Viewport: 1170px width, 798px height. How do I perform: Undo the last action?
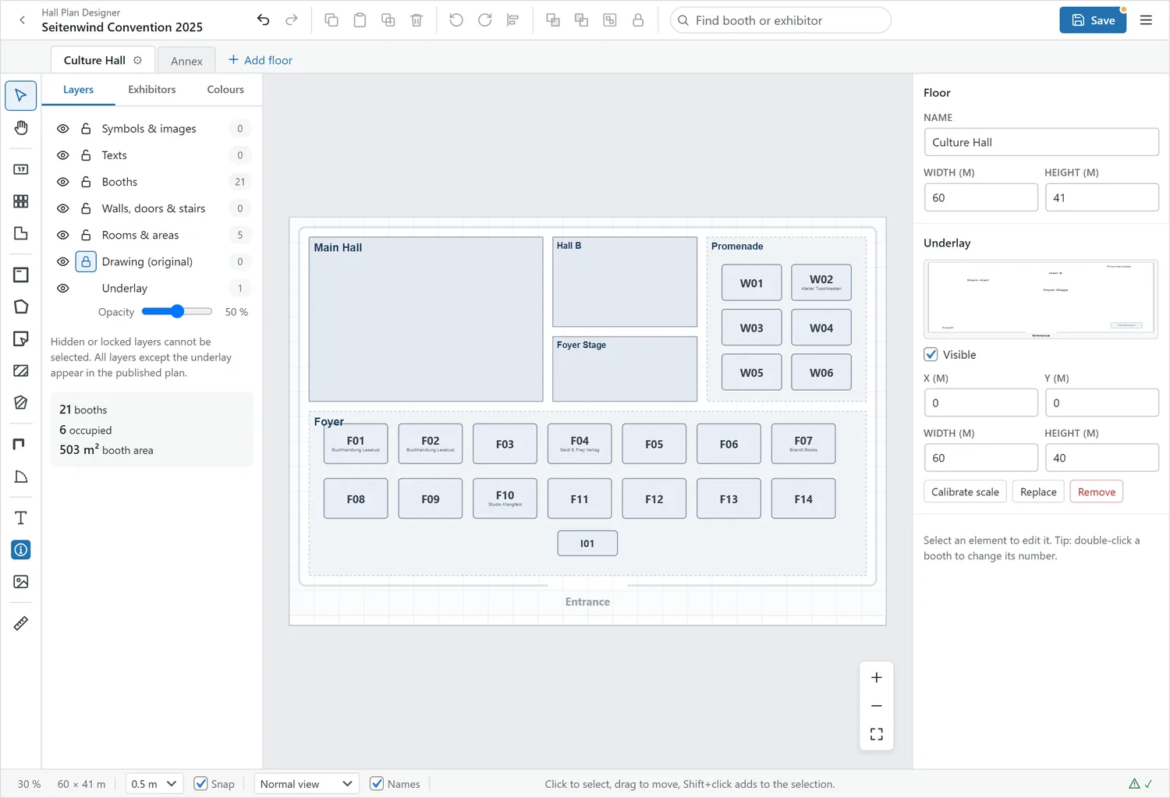[x=264, y=20]
